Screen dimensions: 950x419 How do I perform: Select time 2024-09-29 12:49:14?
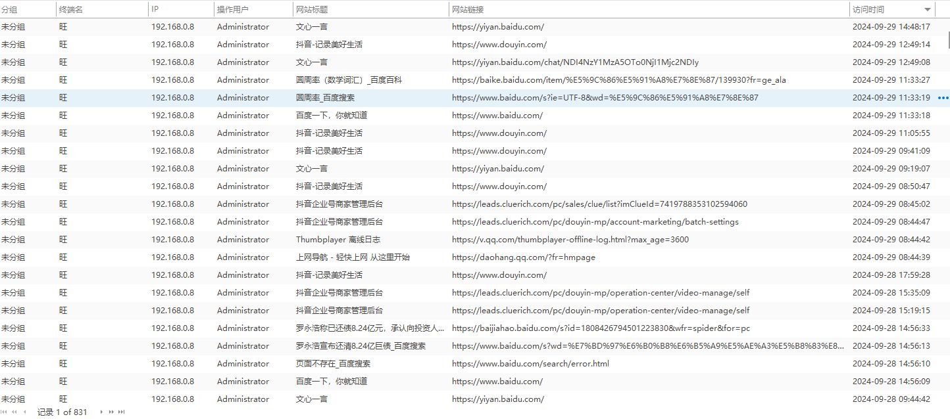(x=891, y=45)
